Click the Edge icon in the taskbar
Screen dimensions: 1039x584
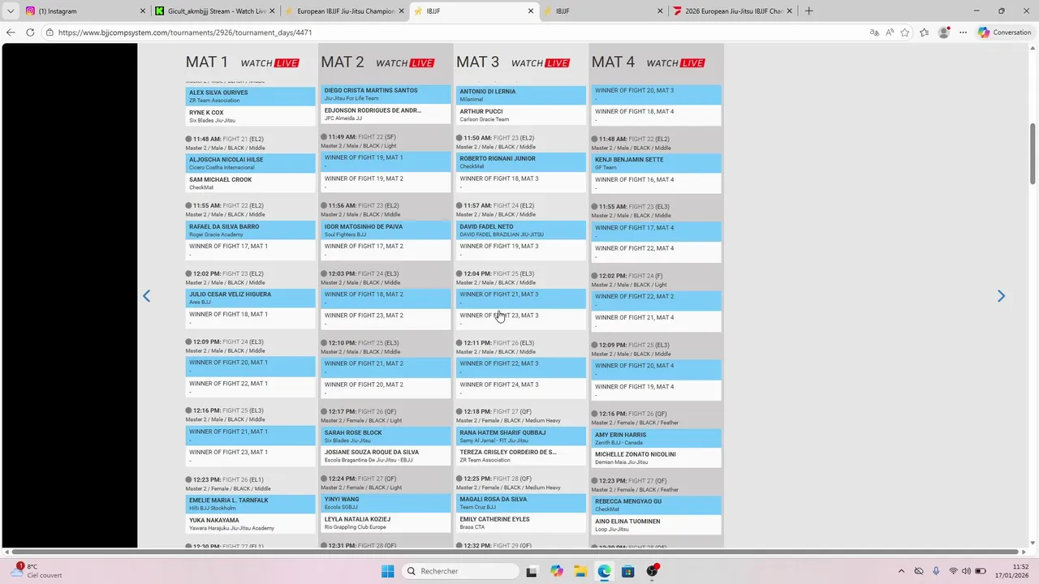[605, 571]
